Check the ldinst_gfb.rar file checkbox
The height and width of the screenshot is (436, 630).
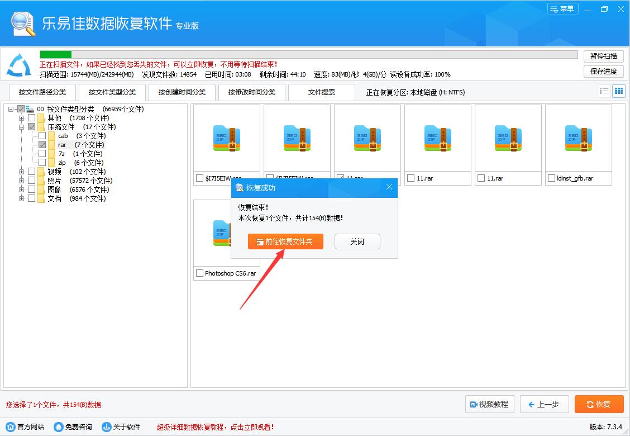552,178
